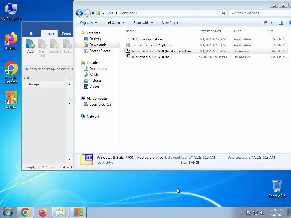Open Desktop in Favorites

95,39
